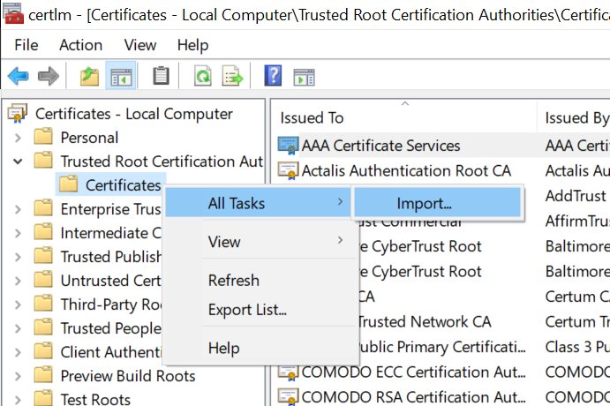This screenshot has height=406, width=610.
Task: Click the Enterprise Trust folder icon
Action: tap(43, 208)
